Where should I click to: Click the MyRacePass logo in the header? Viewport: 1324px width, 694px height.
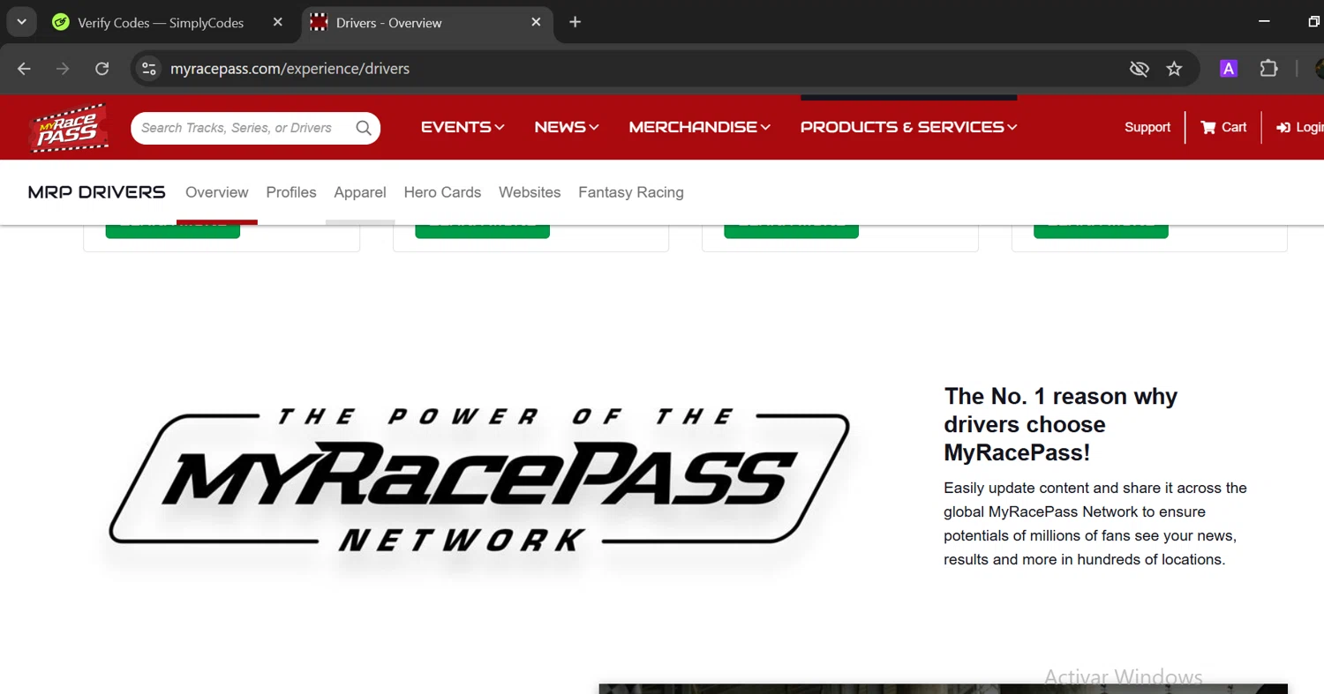pos(69,128)
